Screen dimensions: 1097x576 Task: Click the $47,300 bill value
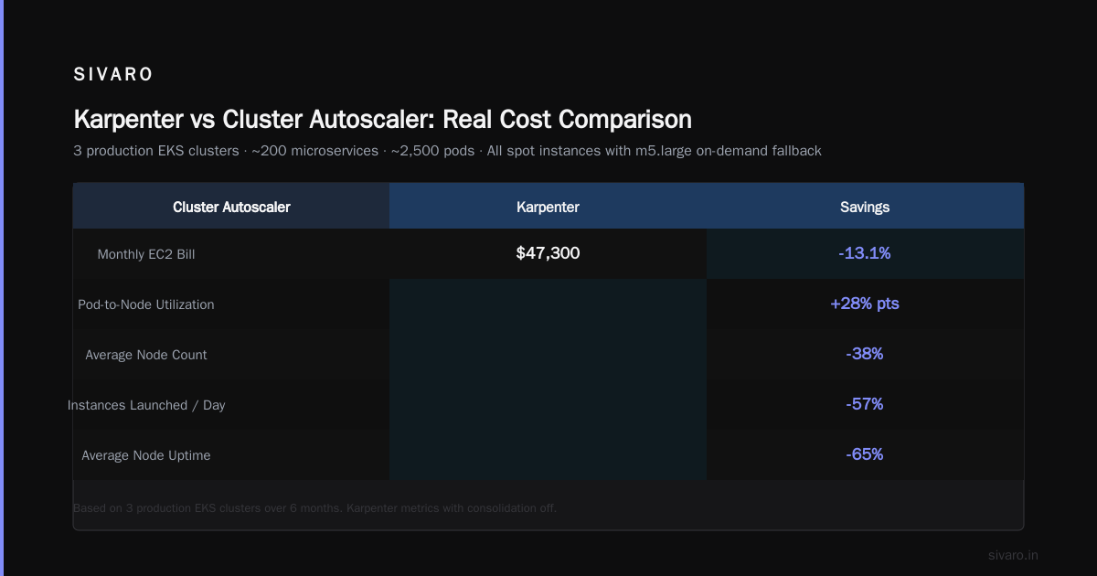pos(548,253)
